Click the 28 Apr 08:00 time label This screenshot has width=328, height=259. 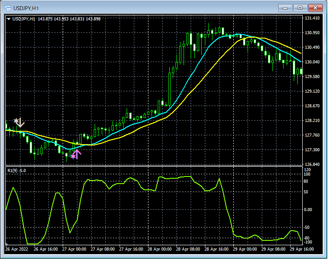click(188, 249)
